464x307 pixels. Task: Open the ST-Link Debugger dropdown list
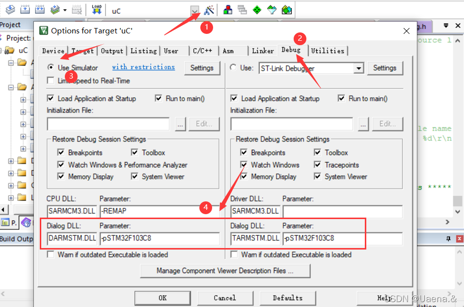[x=358, y=68]
